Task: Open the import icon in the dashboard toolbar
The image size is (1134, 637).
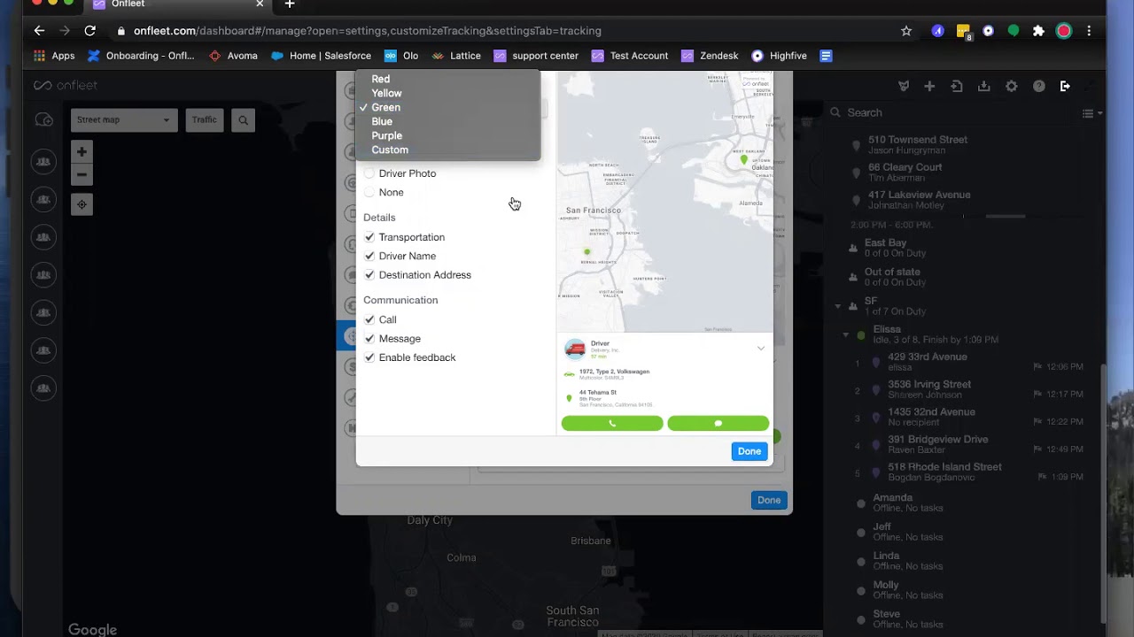Action: coord(957,86)
